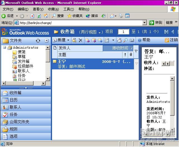179x147 pixels.
Task: Click the IE Home button icon
Action: coord(46,16)
